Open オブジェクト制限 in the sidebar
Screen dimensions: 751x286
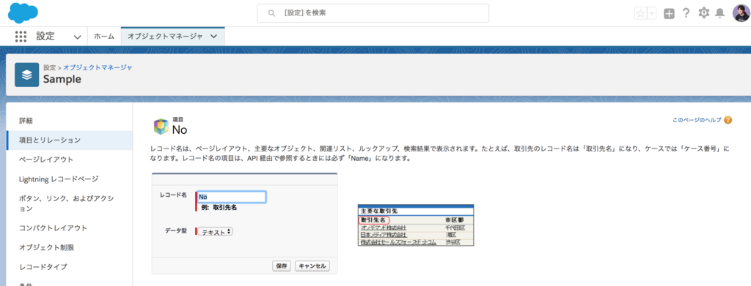click(x=70, y=247)
